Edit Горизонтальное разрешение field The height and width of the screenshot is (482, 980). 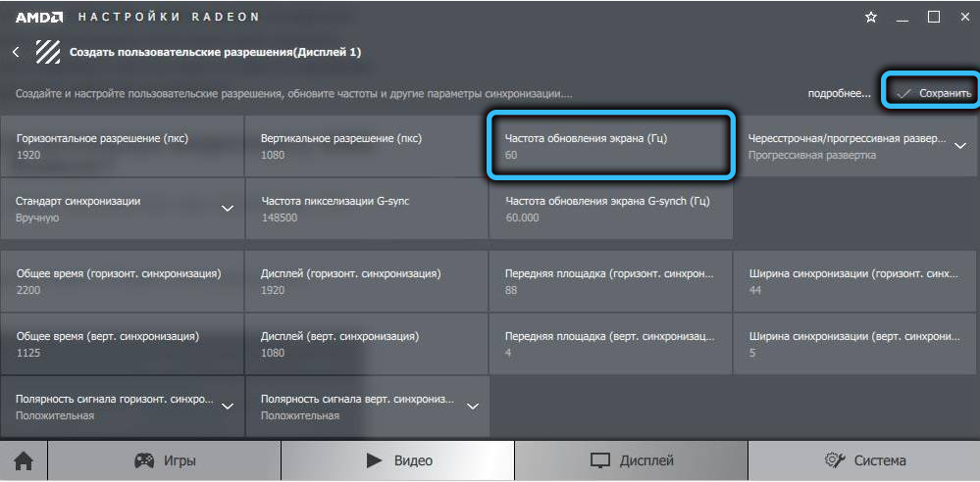[x=122, y=146]
